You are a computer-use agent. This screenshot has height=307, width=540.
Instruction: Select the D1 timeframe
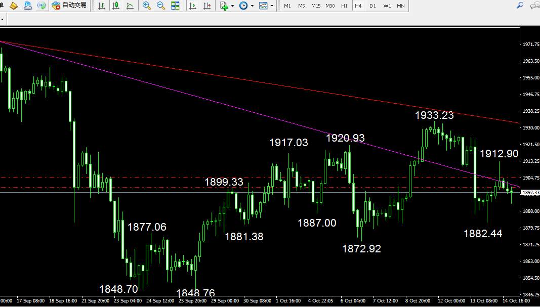point(372,6)
